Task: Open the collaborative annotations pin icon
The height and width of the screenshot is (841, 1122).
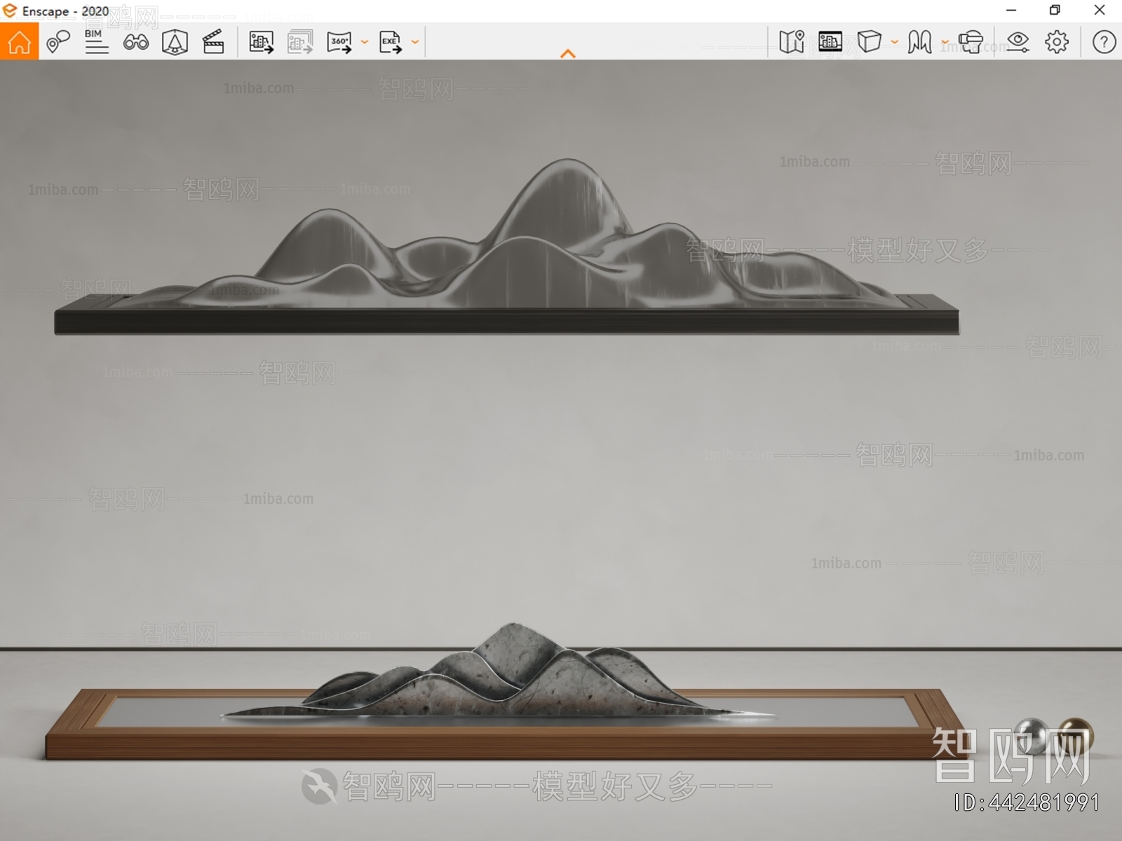Action: [x=58, y=42]
